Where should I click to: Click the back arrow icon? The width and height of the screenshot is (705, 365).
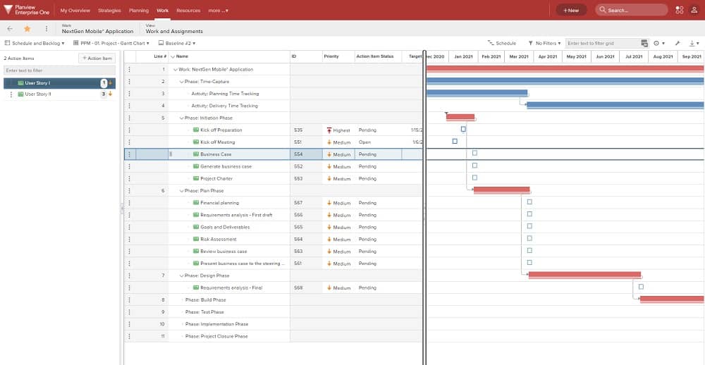10,29
